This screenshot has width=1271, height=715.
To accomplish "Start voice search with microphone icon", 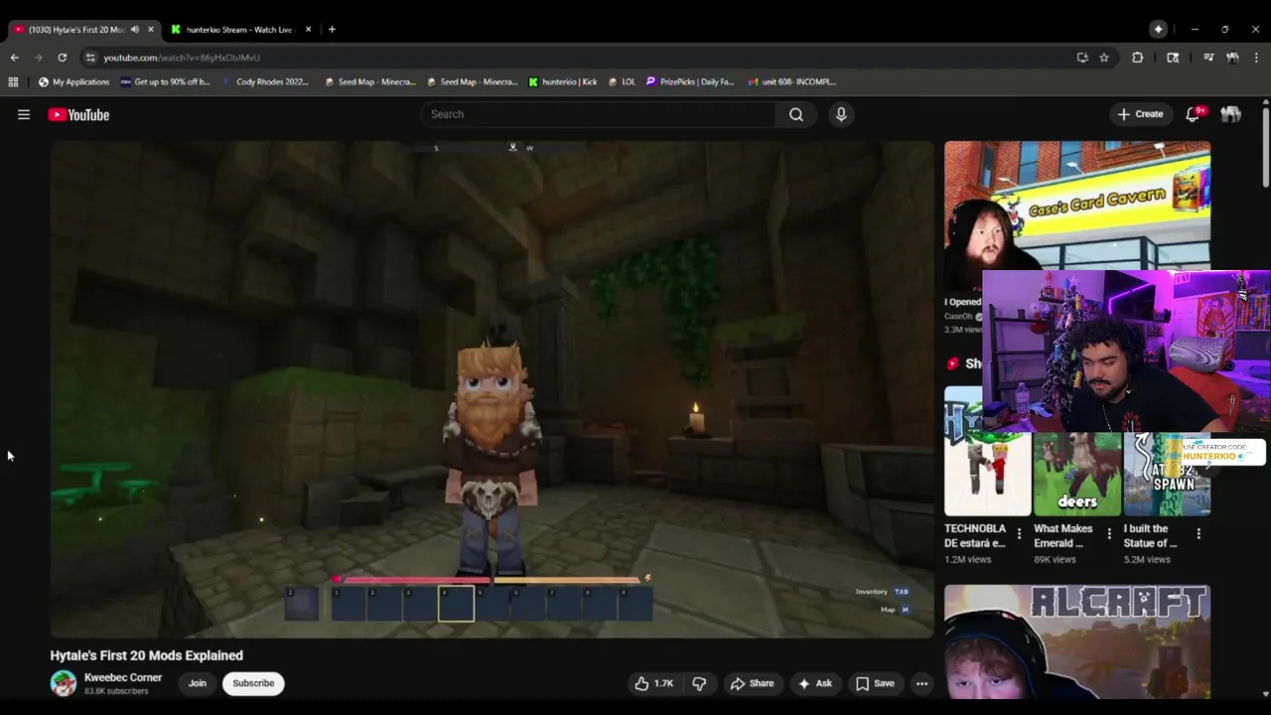I will click(x=841, y=114).
